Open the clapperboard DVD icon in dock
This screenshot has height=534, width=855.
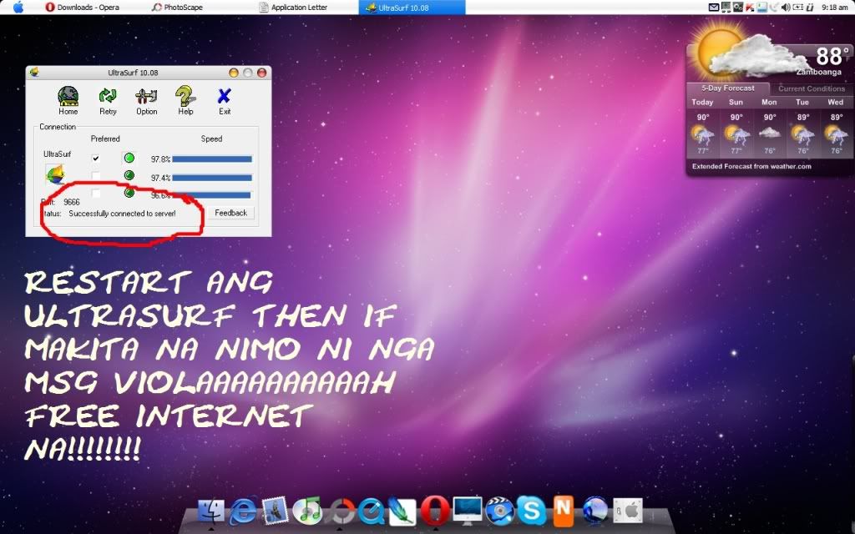pyautogui.click(x=499, y=511)
